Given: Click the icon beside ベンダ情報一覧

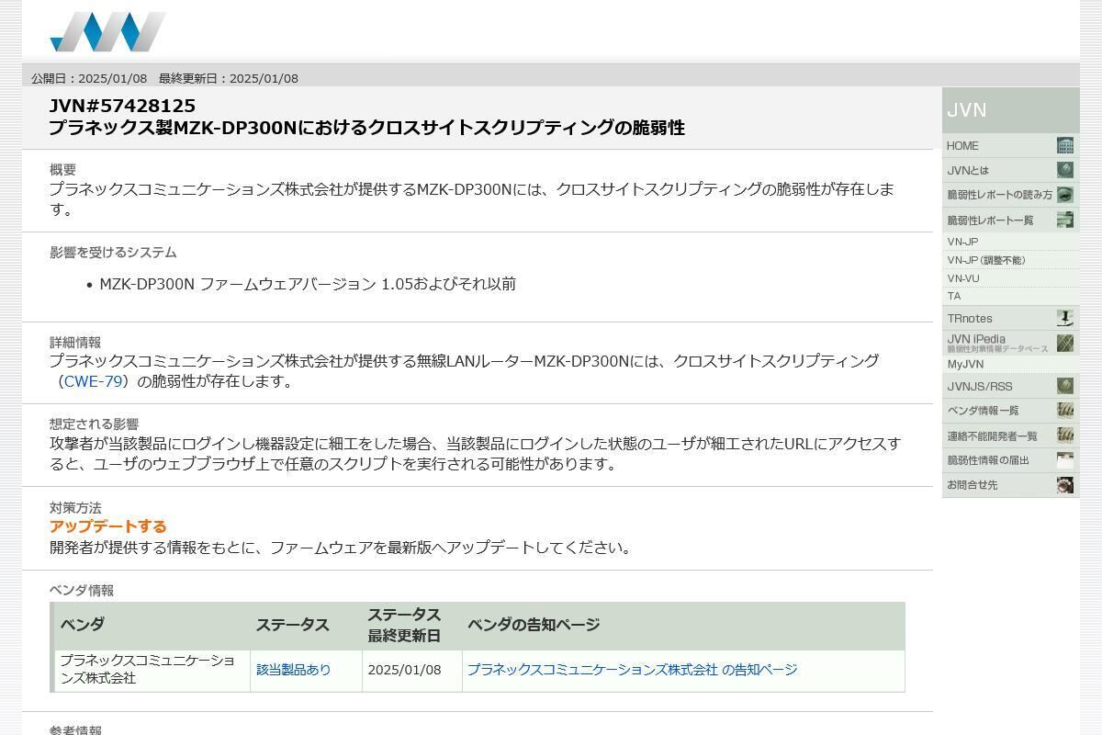Looking at the screenshot, I should coord(1065,411).
